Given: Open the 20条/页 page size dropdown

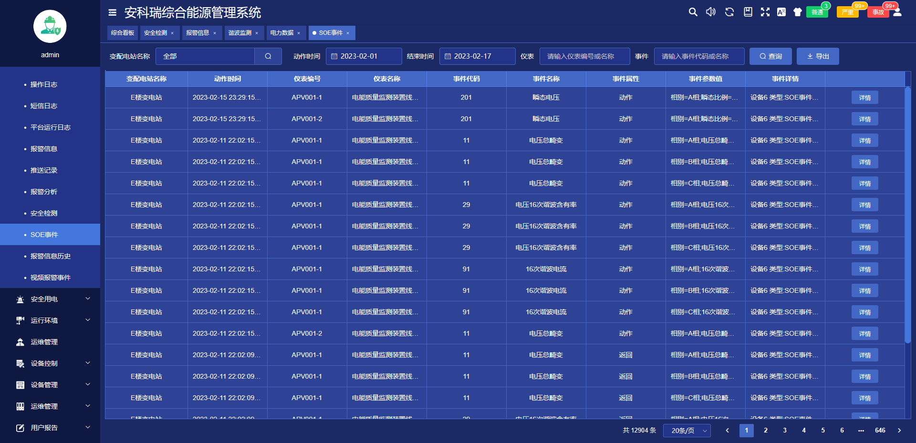Looking at the screenshot, I should tap(687, 430).
